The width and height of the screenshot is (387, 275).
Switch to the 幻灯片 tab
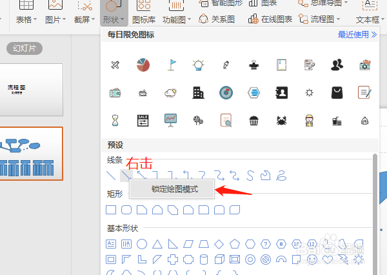pyautogui.click(x=25, y=48)
